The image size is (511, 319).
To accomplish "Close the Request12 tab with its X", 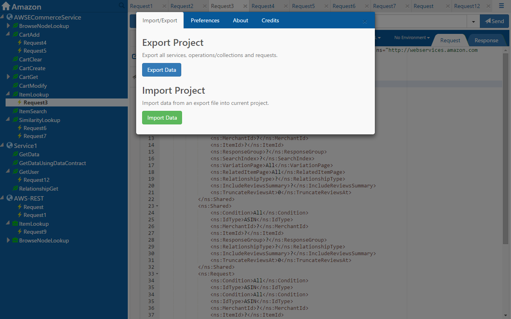I will [x=488, y=6].
